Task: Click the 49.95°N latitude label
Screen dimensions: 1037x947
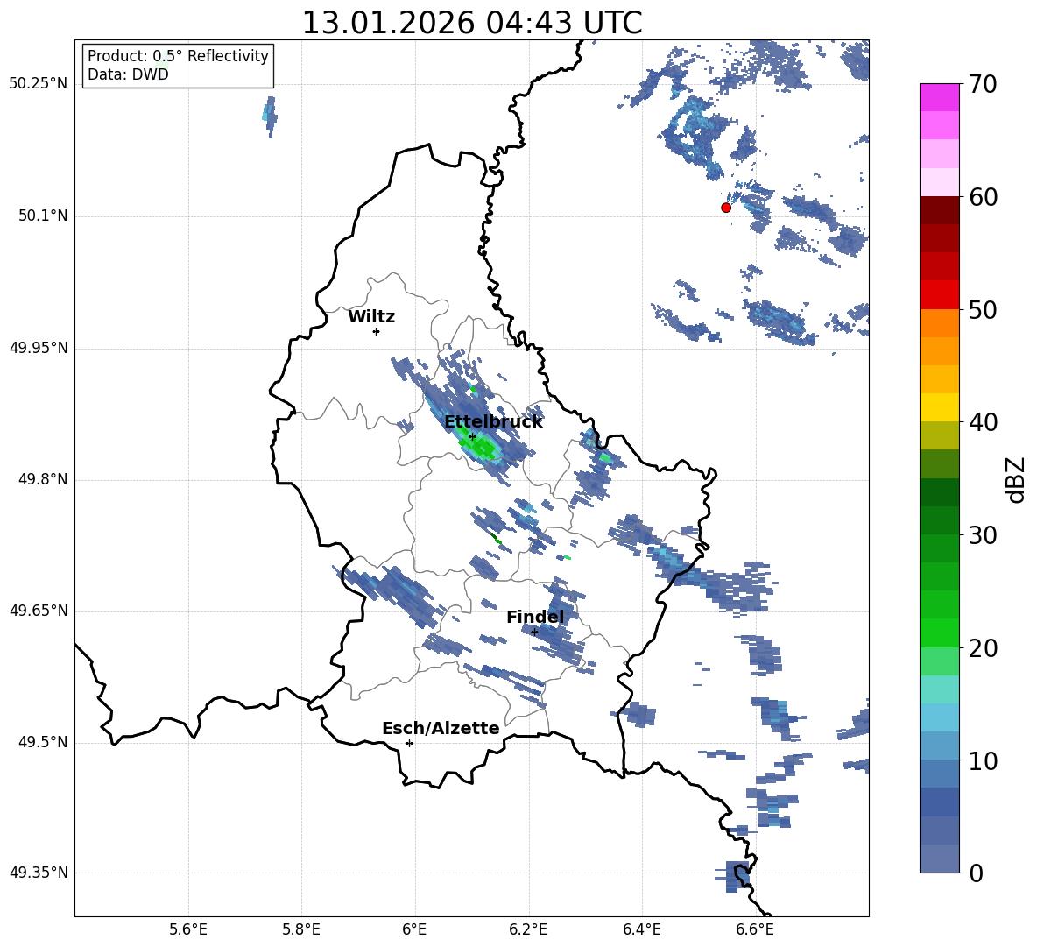Action: pos(38,348)
